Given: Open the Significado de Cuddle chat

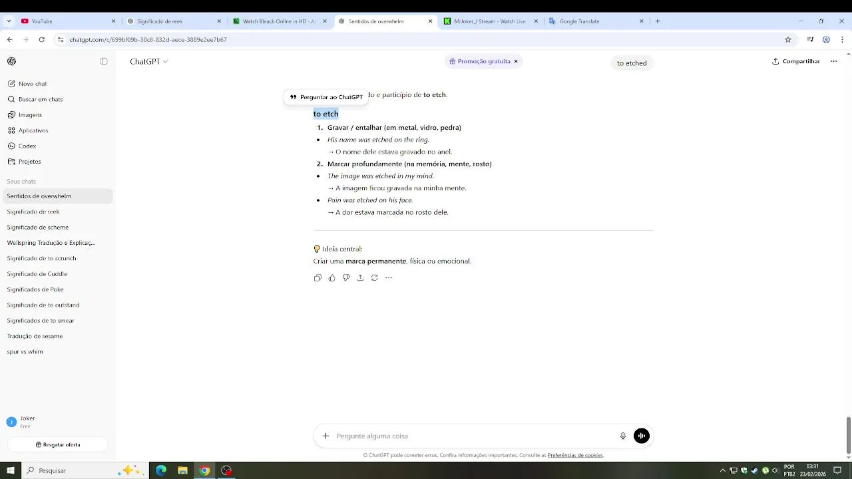Looking at the screenshot, I should 58,273.
